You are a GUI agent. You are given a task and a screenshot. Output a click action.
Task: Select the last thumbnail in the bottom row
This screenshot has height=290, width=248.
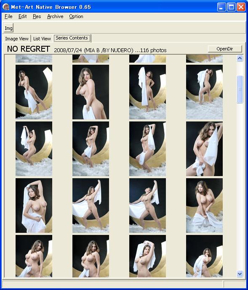point(205,256)
